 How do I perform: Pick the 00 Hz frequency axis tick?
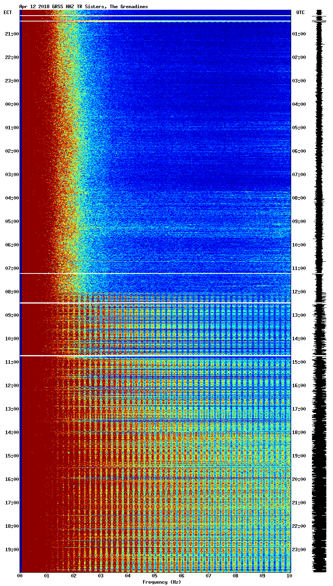click(x=20, y=576)
